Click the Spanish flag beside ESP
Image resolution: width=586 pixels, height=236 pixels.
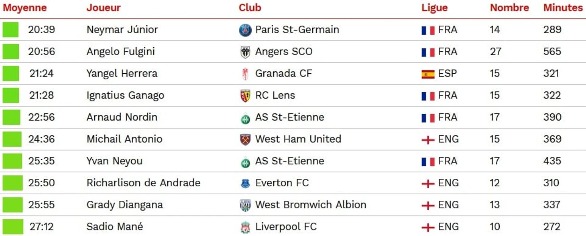tap(428, 74)
